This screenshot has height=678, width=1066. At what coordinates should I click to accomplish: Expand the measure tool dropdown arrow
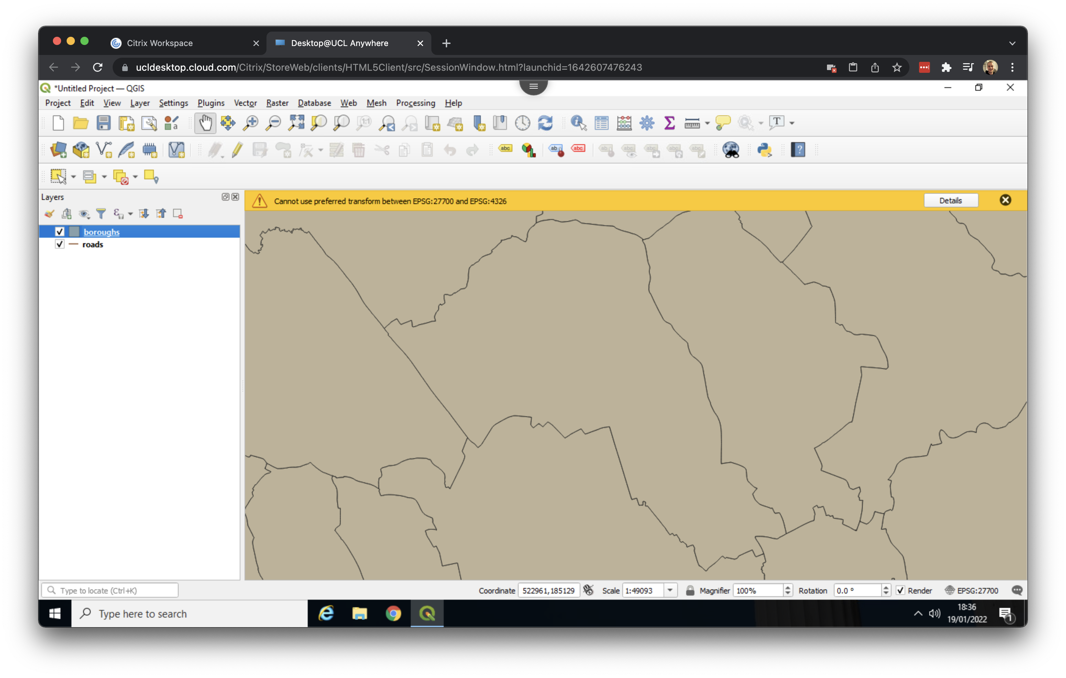pyautogui.click(x=707, y=123)
